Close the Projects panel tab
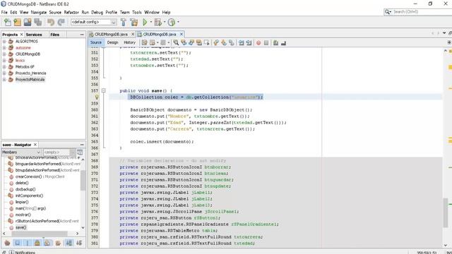Image resolution: width=452 pixels, height=254 pixels. (21, 35)
